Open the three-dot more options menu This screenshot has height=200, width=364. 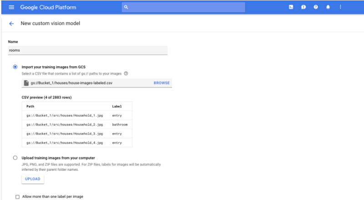point(339,7)
